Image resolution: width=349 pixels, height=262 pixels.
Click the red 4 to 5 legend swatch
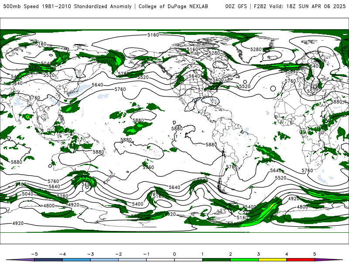[x=301, y=260]
